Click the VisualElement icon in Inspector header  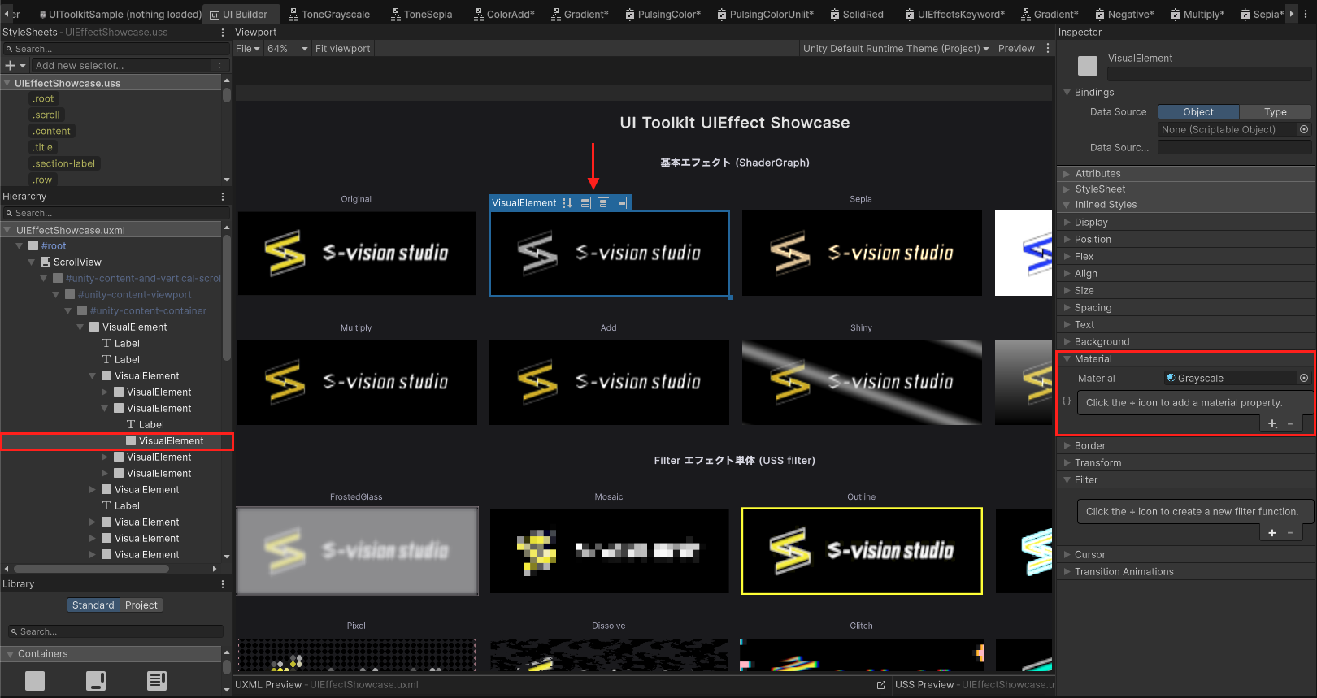coord(1087,66)
